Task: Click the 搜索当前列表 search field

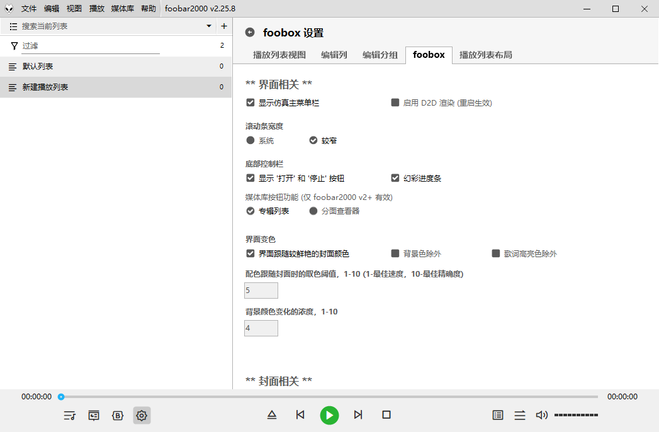Action: (111, 26)
